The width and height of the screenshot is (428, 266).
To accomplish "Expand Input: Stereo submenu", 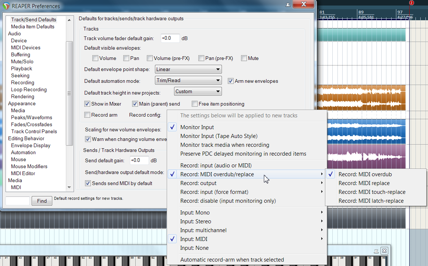I will coord(247,221).
